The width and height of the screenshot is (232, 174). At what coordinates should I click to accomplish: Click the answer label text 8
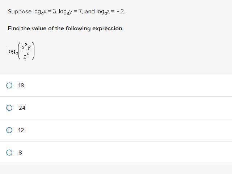tap(20, 153)
